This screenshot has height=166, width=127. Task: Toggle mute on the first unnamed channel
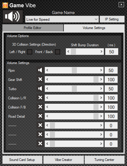click(x=40, y=125)
